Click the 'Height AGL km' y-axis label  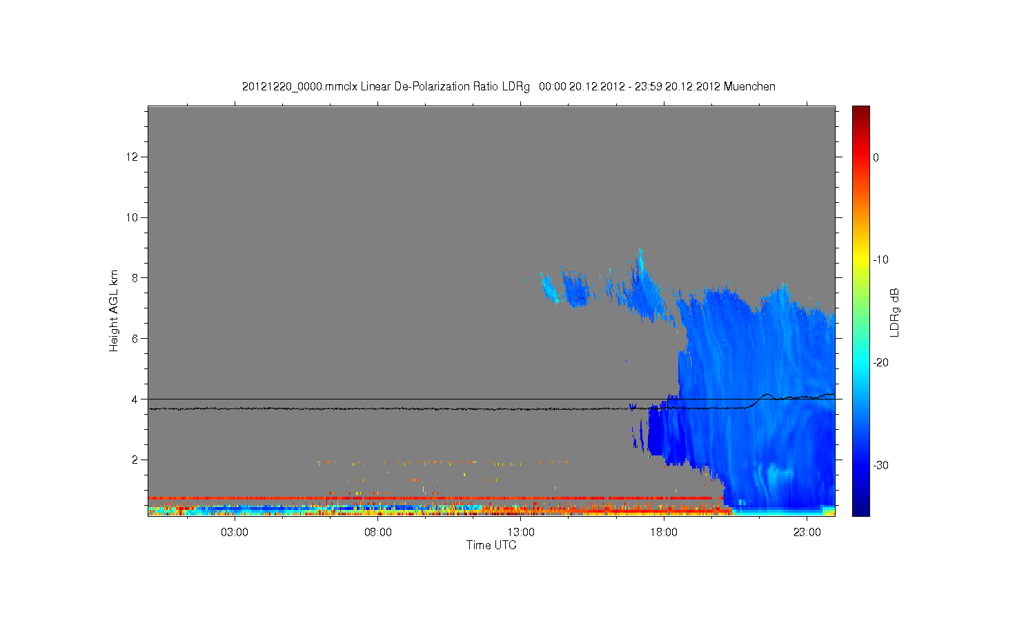tap(114, 310)
